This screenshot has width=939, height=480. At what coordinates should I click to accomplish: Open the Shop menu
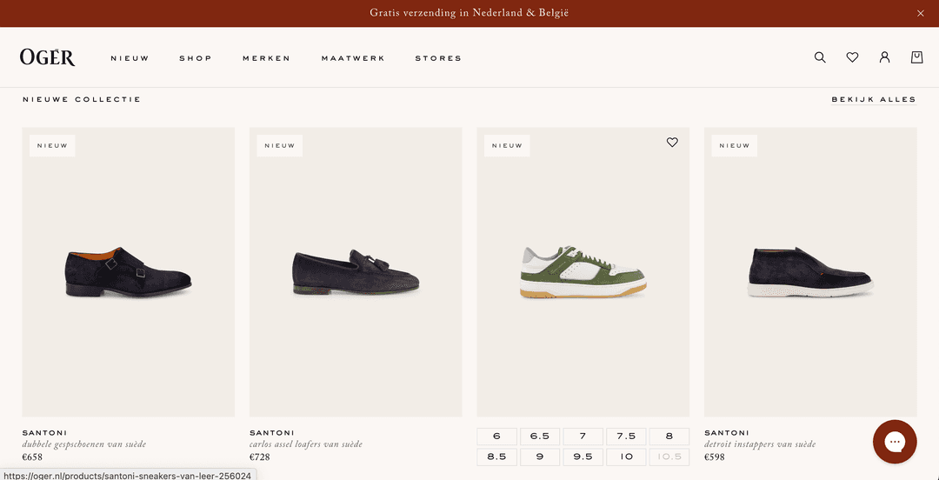tap(196, 58)
